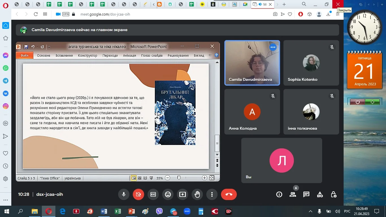Select the PowerPoint zoom slider handle
The height and width of the screenshot is (217, 386).
click(x=179, y=178)
